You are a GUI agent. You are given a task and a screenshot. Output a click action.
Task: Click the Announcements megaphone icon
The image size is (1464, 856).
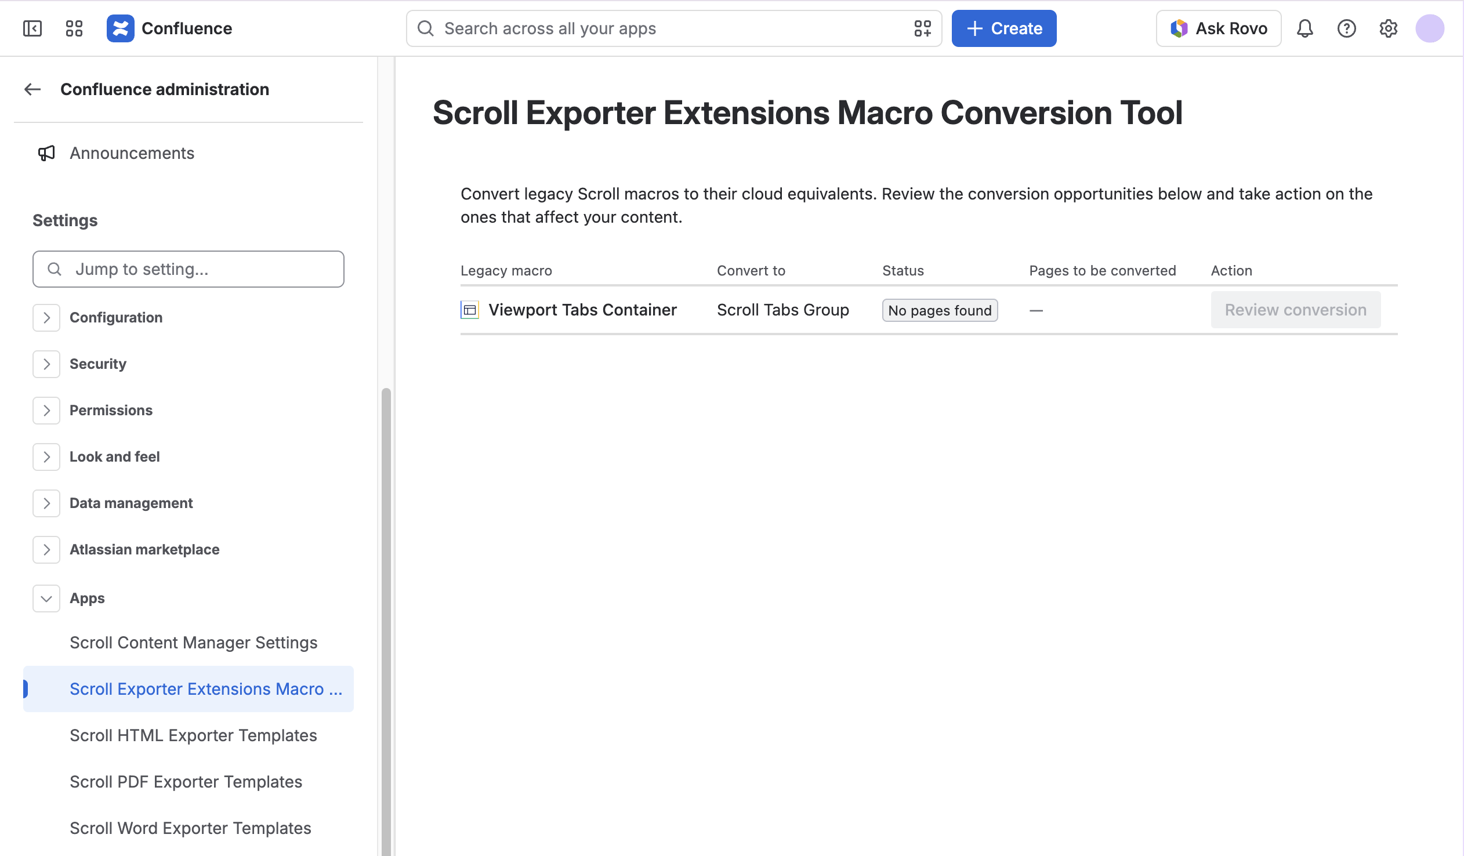click(46, 153)
